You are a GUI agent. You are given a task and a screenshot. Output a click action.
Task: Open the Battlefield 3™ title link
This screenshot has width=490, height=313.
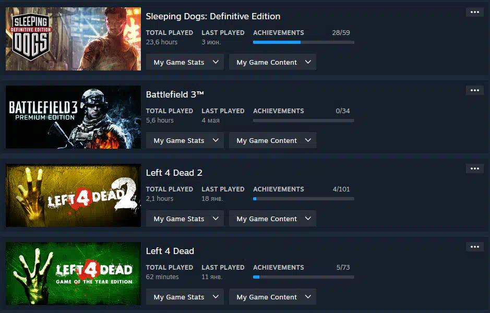175,94
